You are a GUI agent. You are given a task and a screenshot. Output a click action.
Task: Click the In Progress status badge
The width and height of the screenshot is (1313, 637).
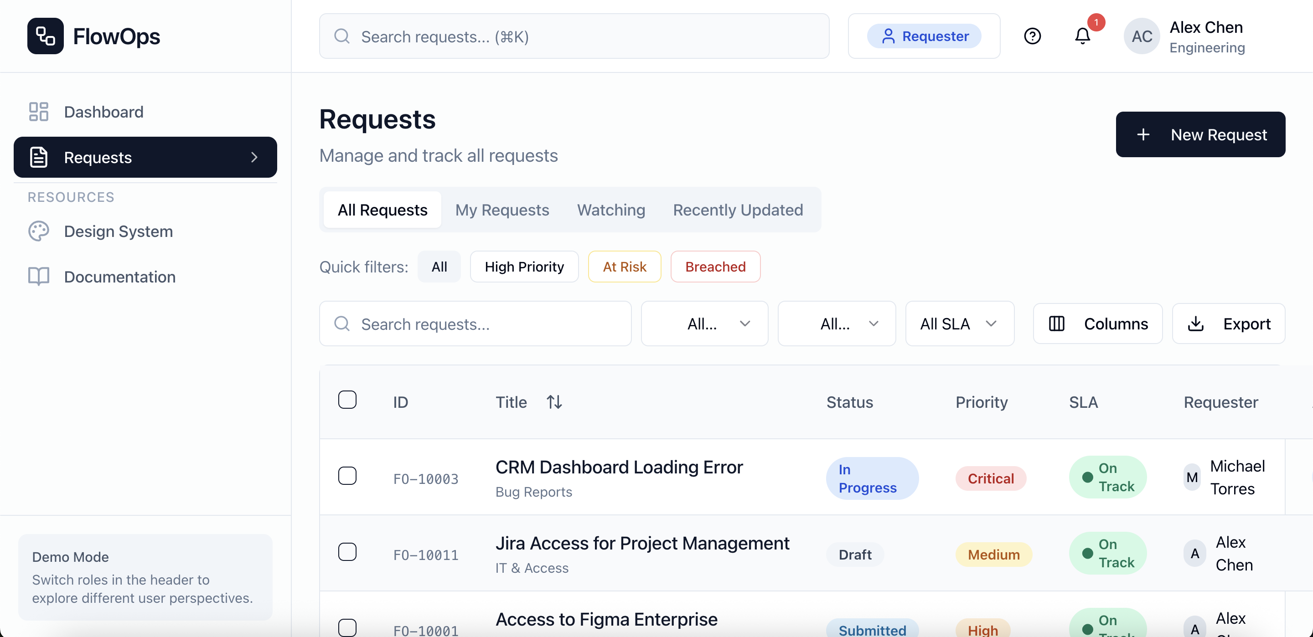click(x=872, y=478)
